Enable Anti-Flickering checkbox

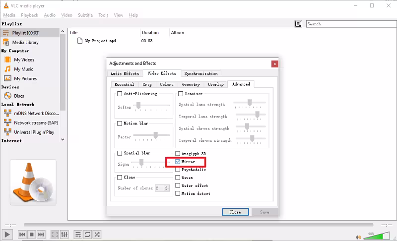click(120, 94)
